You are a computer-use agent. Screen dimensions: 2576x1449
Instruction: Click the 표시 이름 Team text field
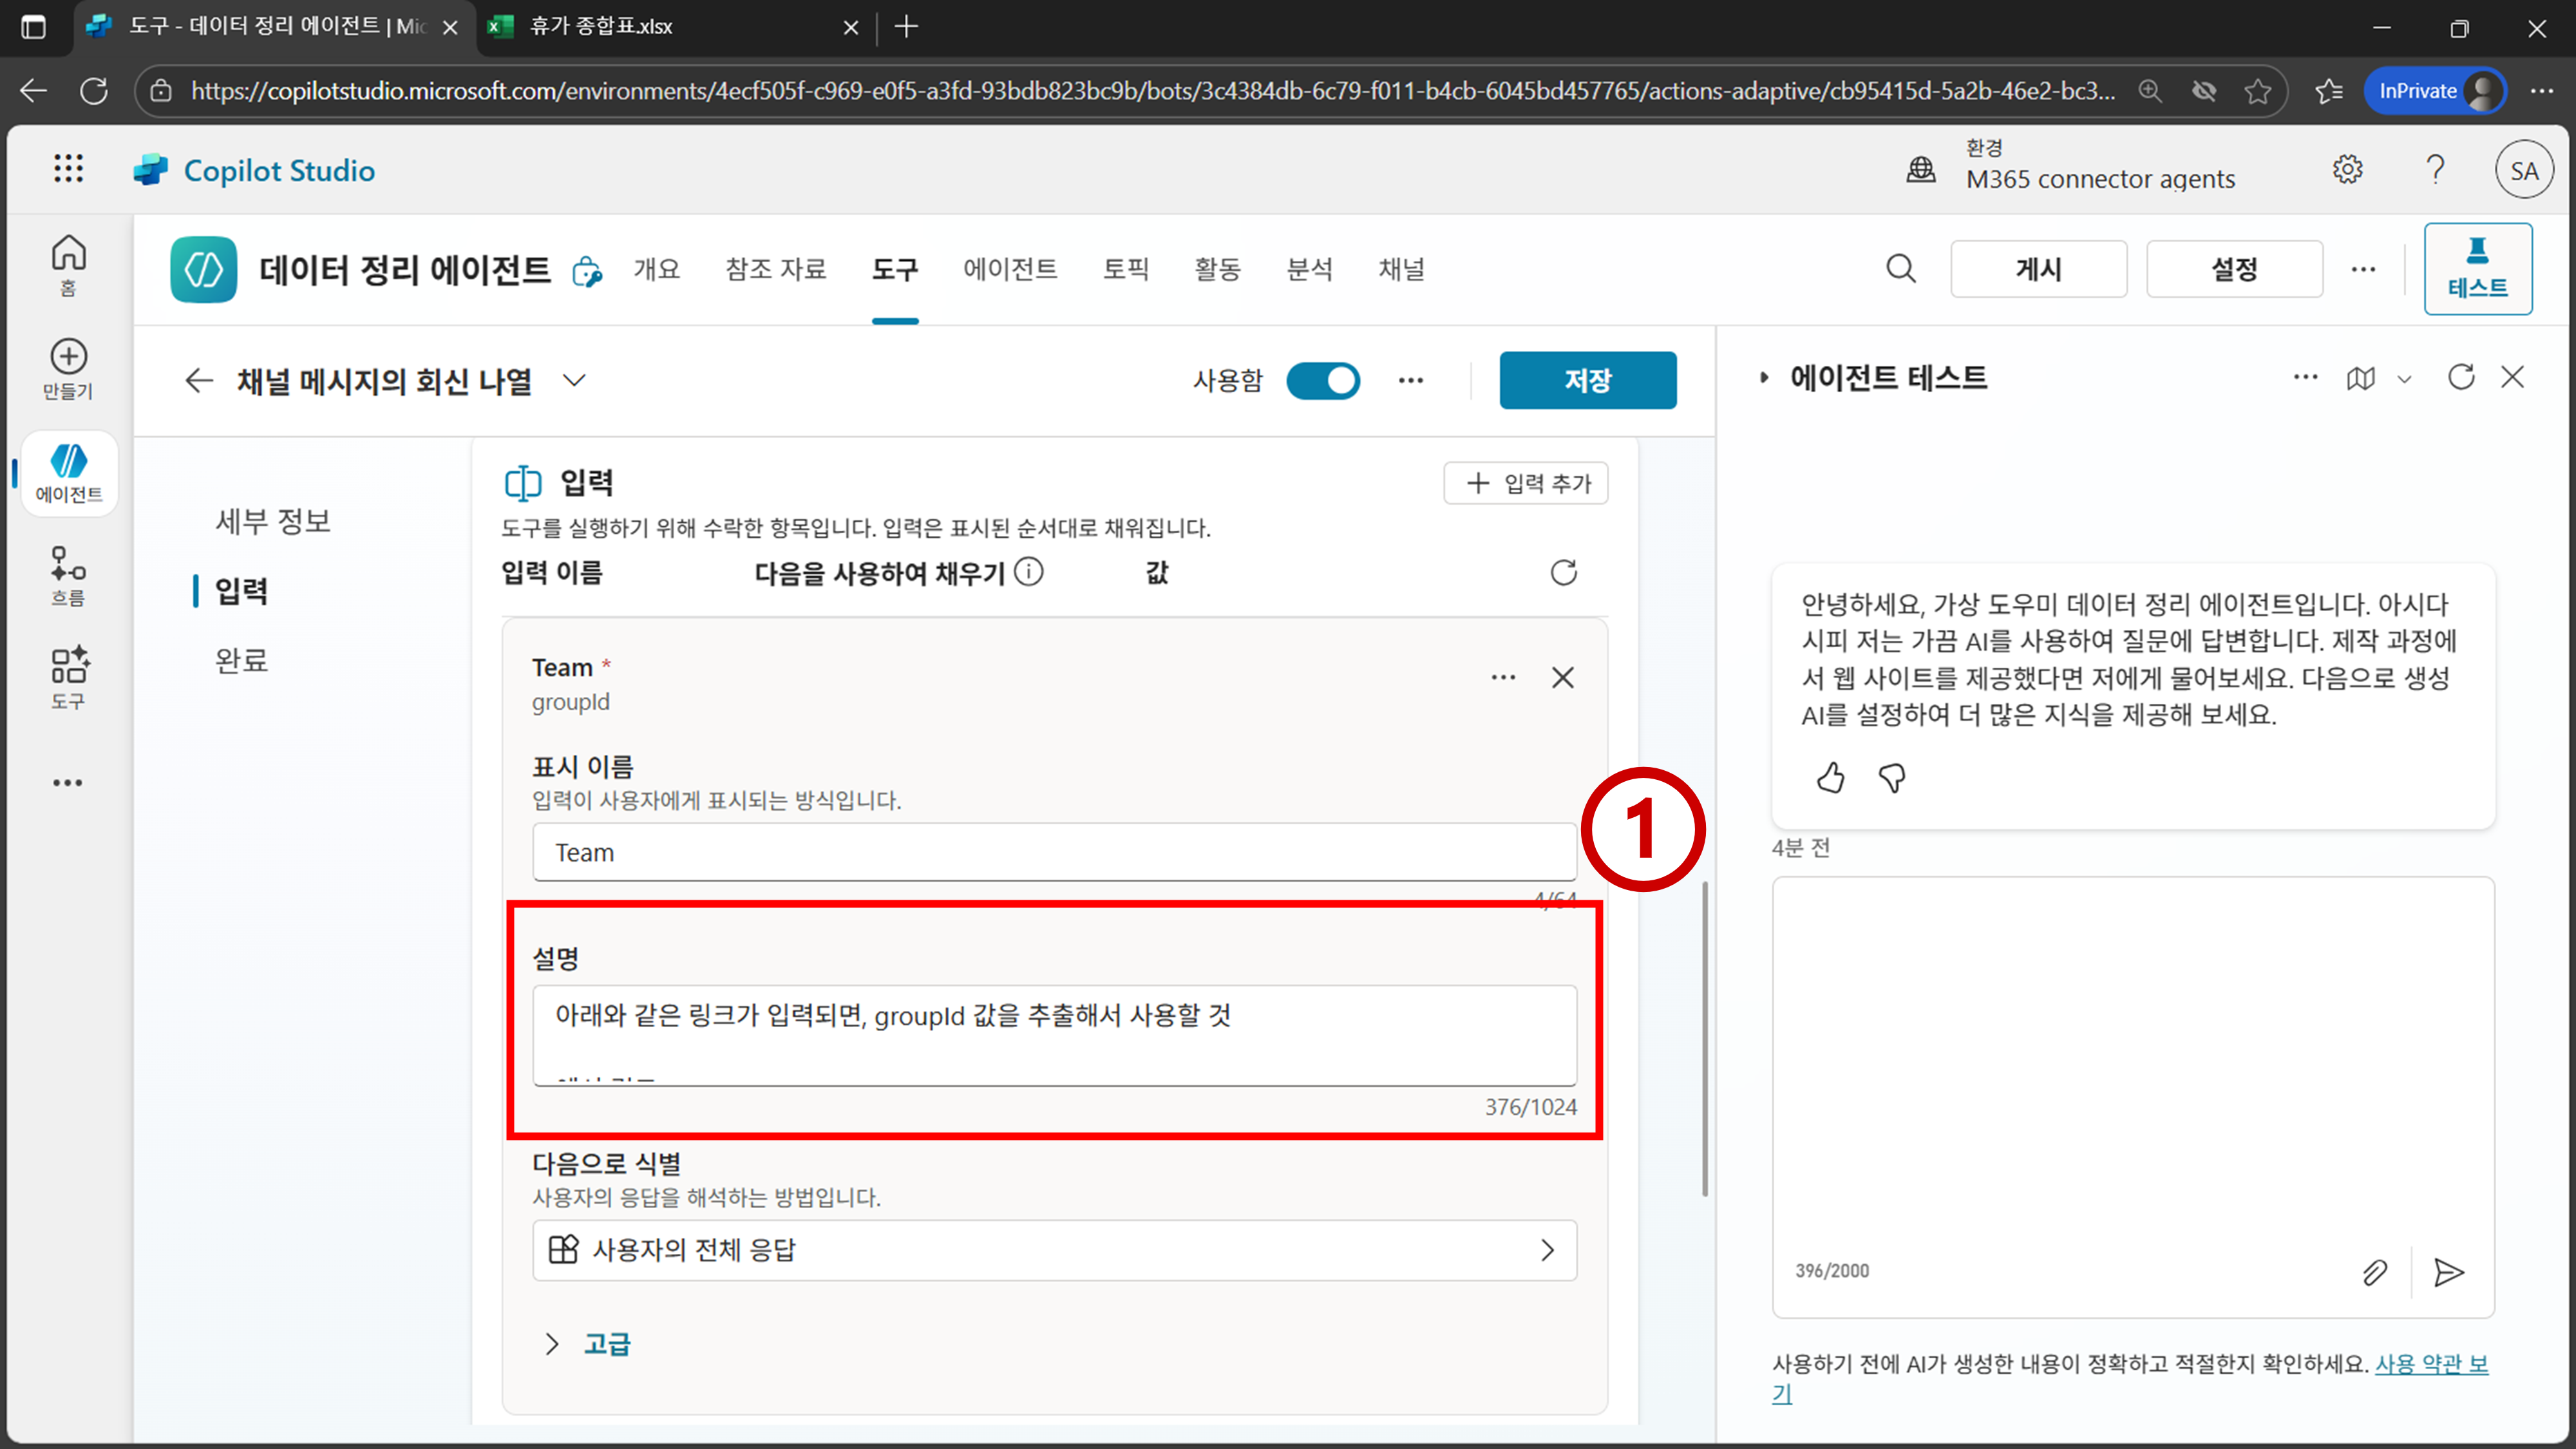tap(1054, 853)
